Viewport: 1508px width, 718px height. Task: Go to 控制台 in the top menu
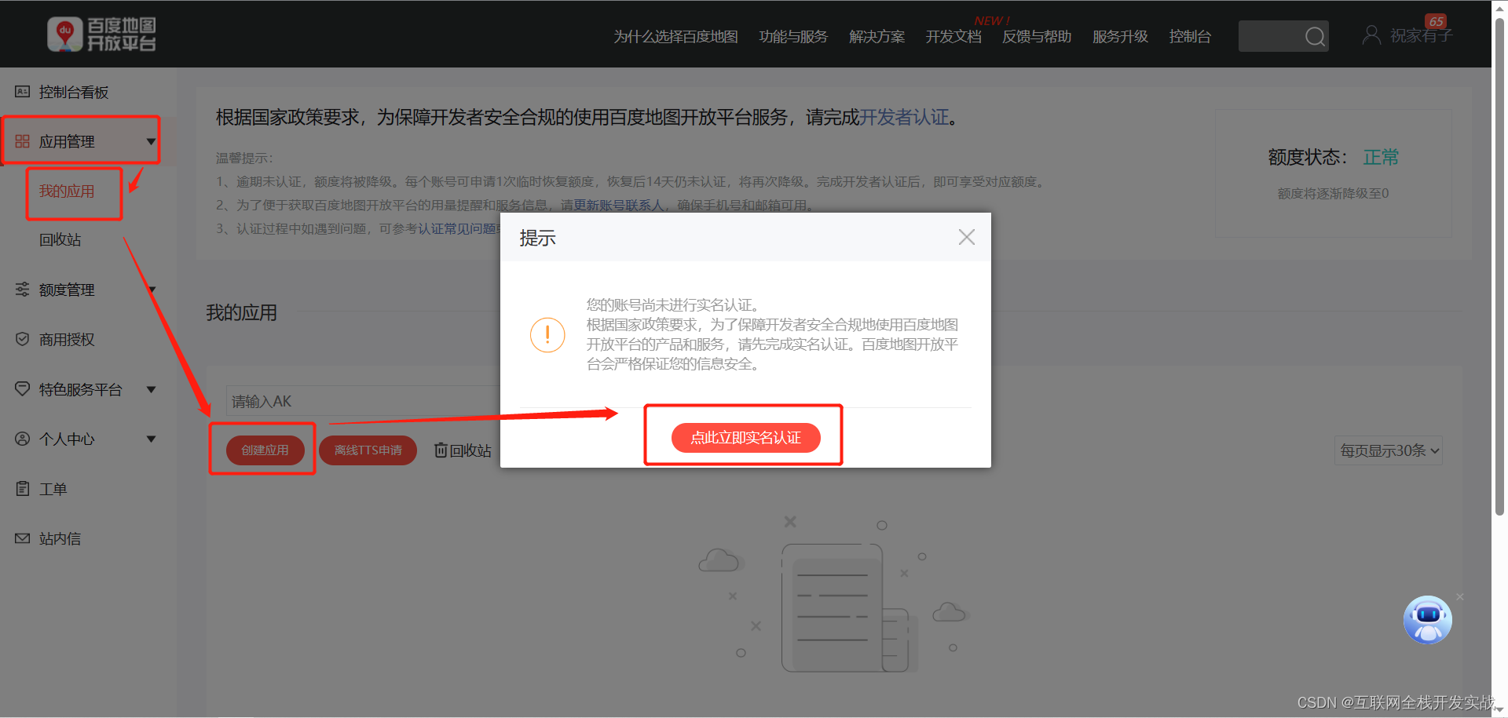point(1190,36)
